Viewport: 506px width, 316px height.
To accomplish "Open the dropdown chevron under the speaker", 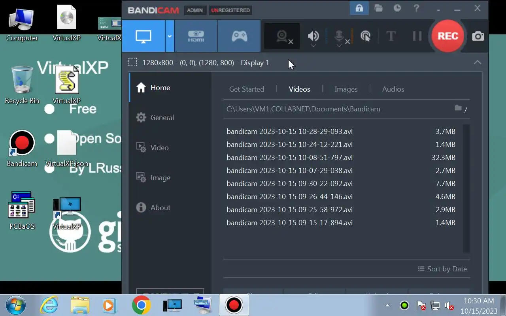I will point(313,46).
